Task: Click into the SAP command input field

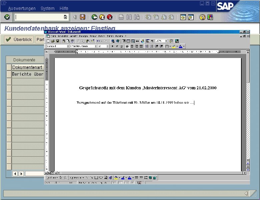Action: point(39,17)
